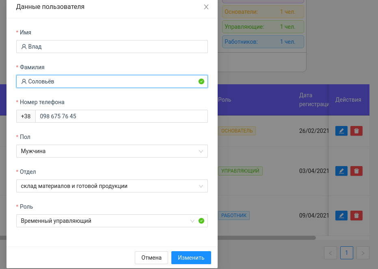Close the Данные пользователя dialog

click(x=206, y=7)
